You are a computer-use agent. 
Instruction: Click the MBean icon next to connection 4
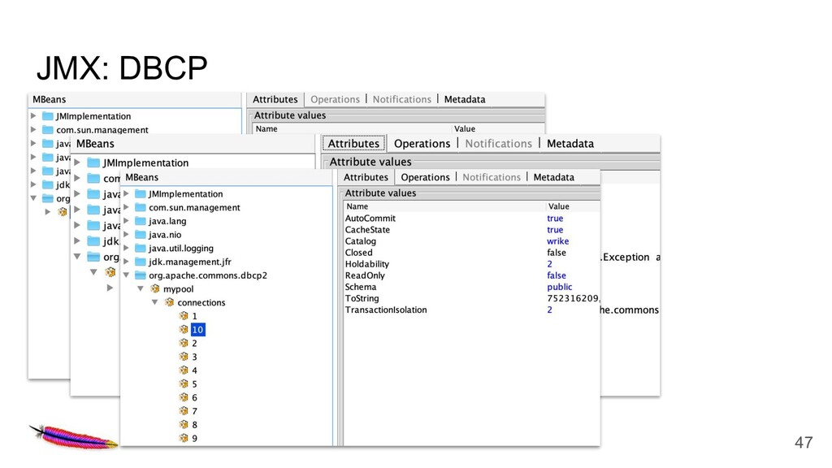point(184,370)
